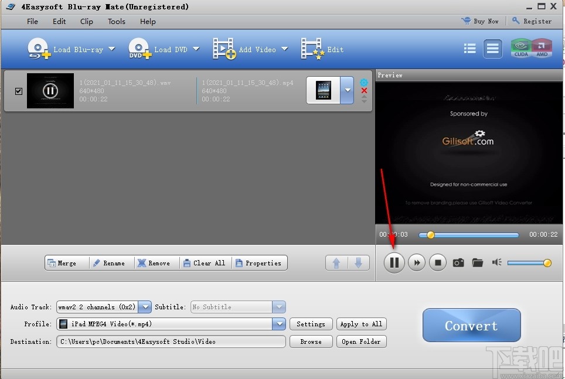Screen dimensions: 565x379
Task: Open the snapshot folder icon
Action: [x=478, y=263]
